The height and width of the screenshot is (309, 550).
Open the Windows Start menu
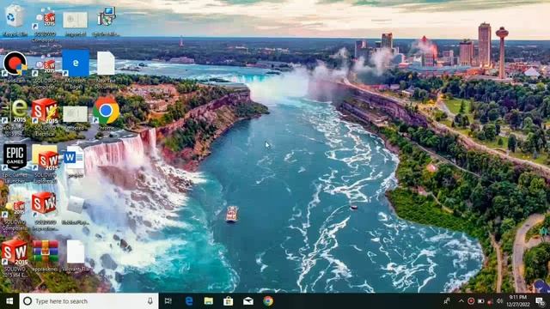pos(9,301)
